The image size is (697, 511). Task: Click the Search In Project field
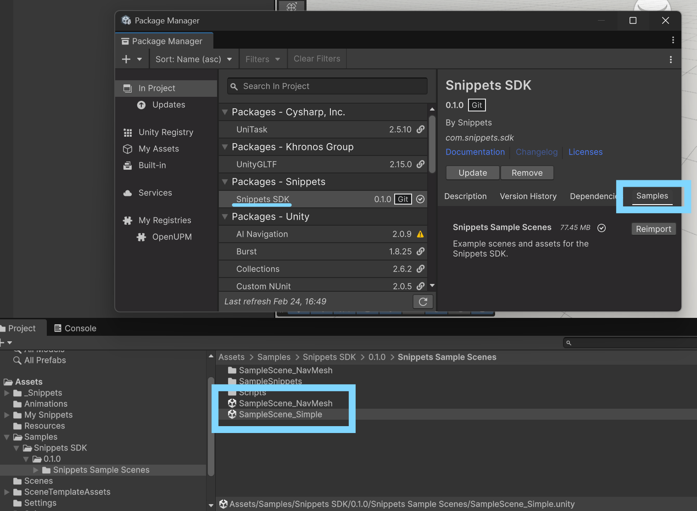tap(327, 86)
